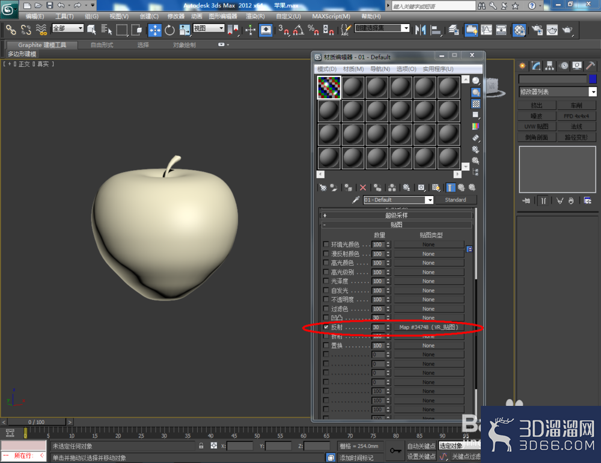Open the 创建(C) menu
Image resolution: width=601 pixels, height=463 pixels.
[x=149, y=16]
